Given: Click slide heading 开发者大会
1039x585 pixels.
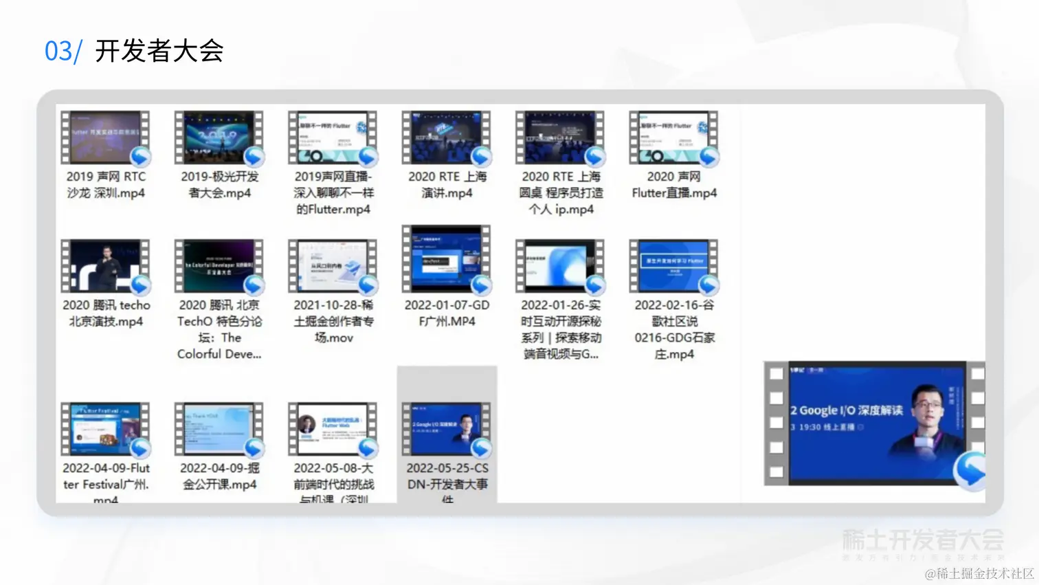Looking at the screenshot, I should tap(159, 51).
